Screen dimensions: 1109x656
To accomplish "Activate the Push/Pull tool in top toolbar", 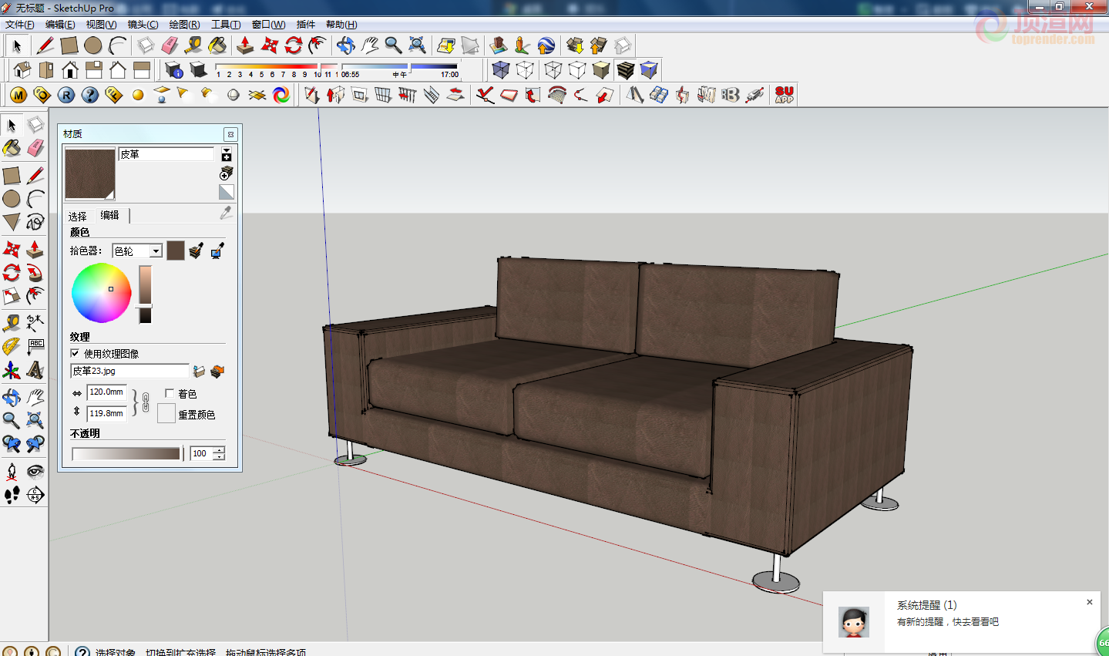I will pos(245,45).
